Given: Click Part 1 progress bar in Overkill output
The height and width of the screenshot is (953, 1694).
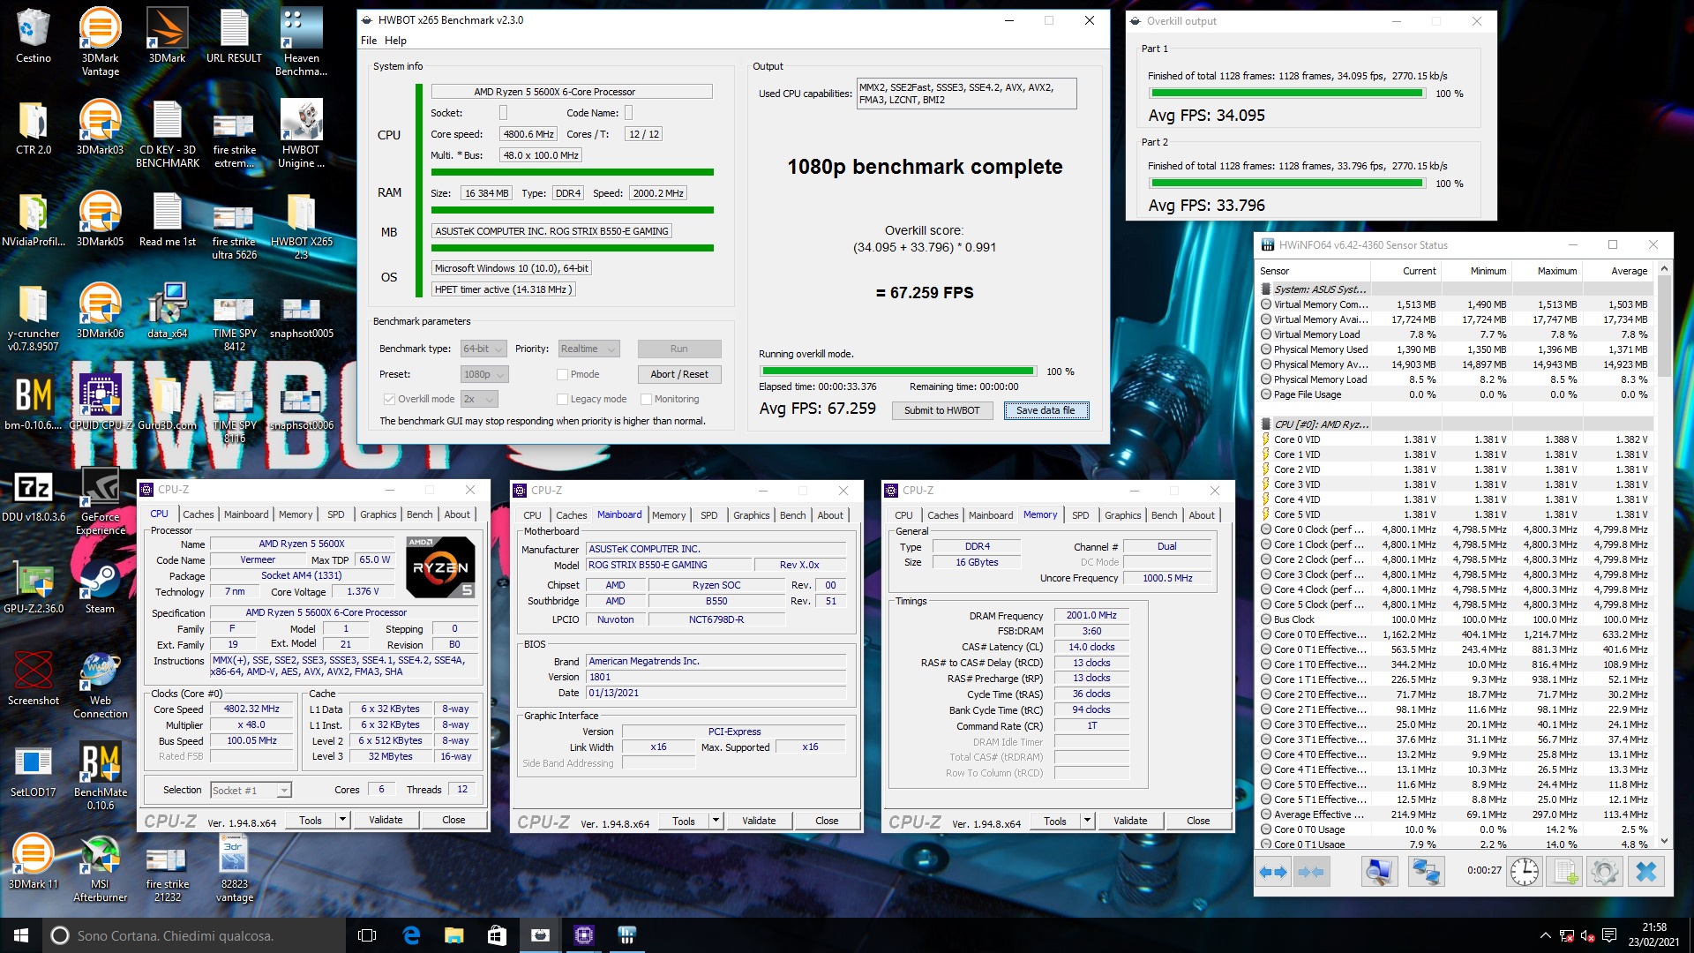Looking at the screenshot, I should [x=1287, y=94].
